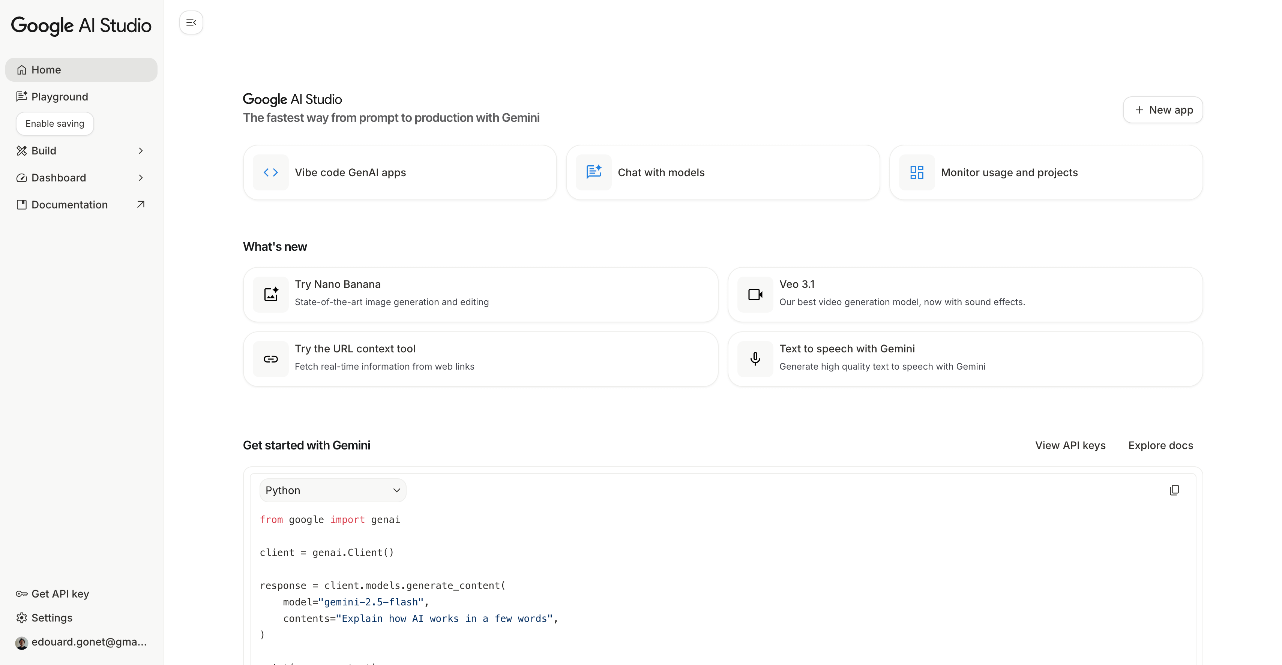
Task: Expand the Dashboard section
Action: [x=141, y=178]
